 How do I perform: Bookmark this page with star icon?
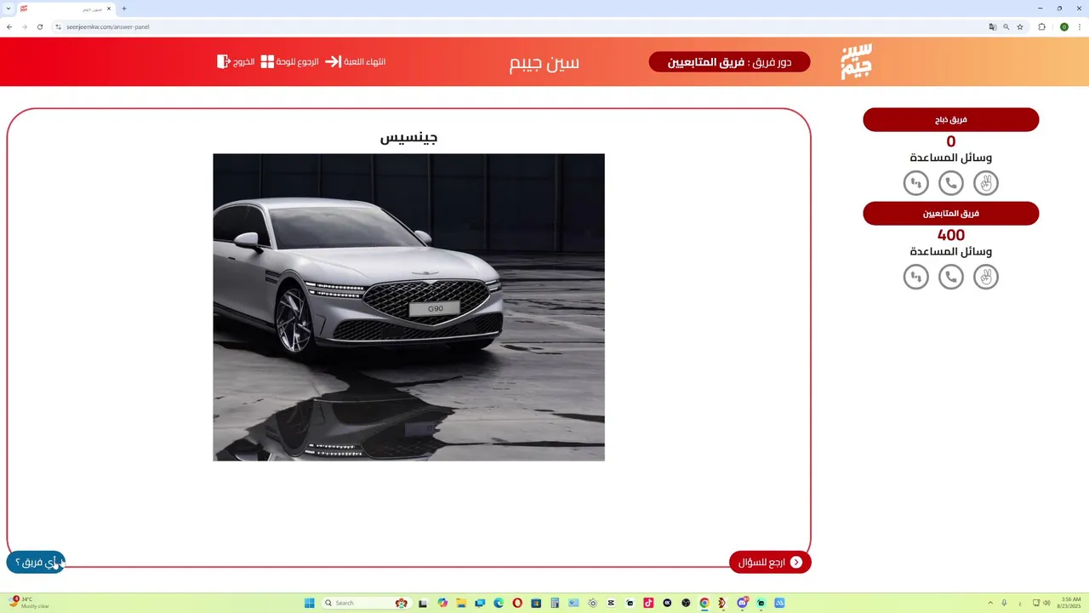(x=1019, y=26)
